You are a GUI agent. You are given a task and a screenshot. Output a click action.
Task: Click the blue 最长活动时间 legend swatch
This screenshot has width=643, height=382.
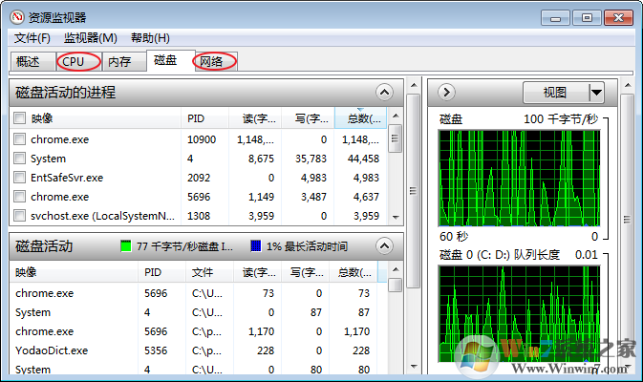(x=256, y=246)
